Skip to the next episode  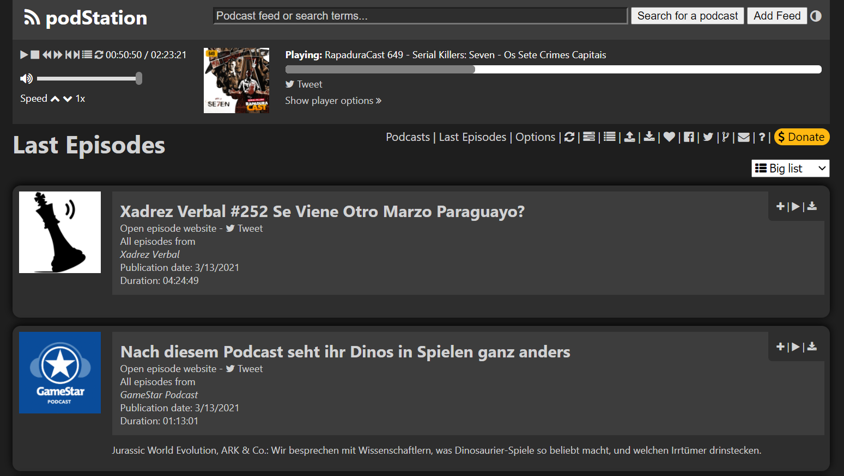coord(76,54)
